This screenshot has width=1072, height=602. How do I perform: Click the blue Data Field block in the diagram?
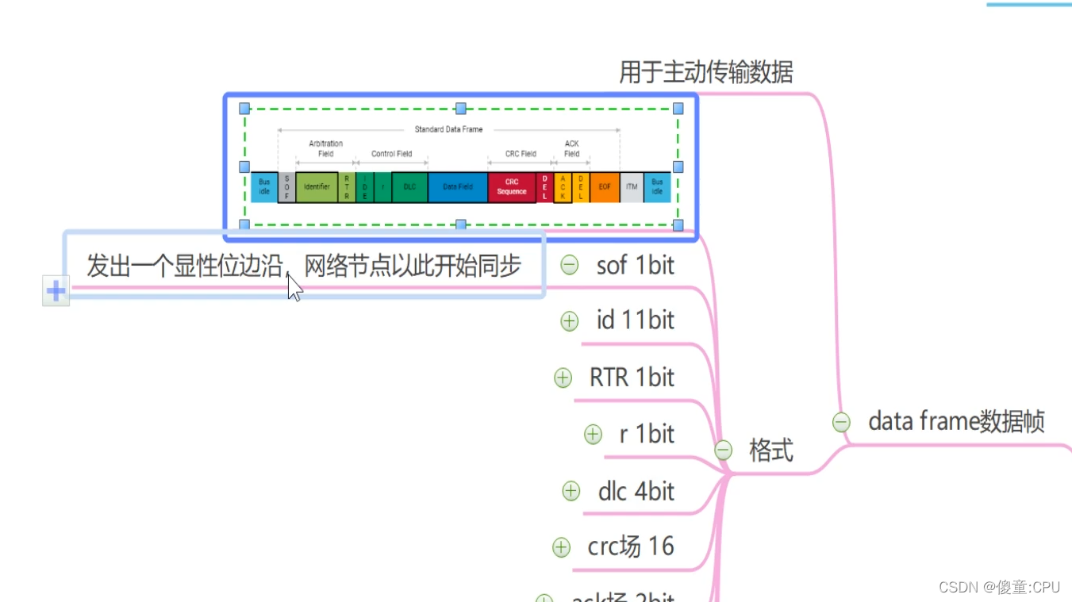coord(457,186)
